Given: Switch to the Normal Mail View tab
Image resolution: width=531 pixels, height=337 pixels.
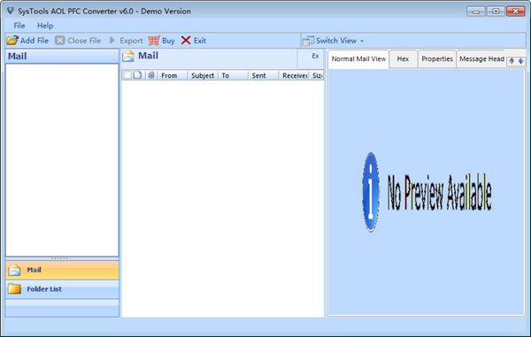Looking at the screenshot, I should tap(358, 59).
